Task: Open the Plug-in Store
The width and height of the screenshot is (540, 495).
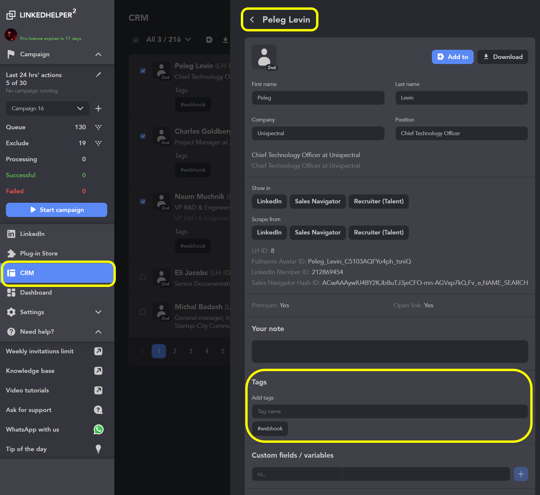Action: click(57, 253)
